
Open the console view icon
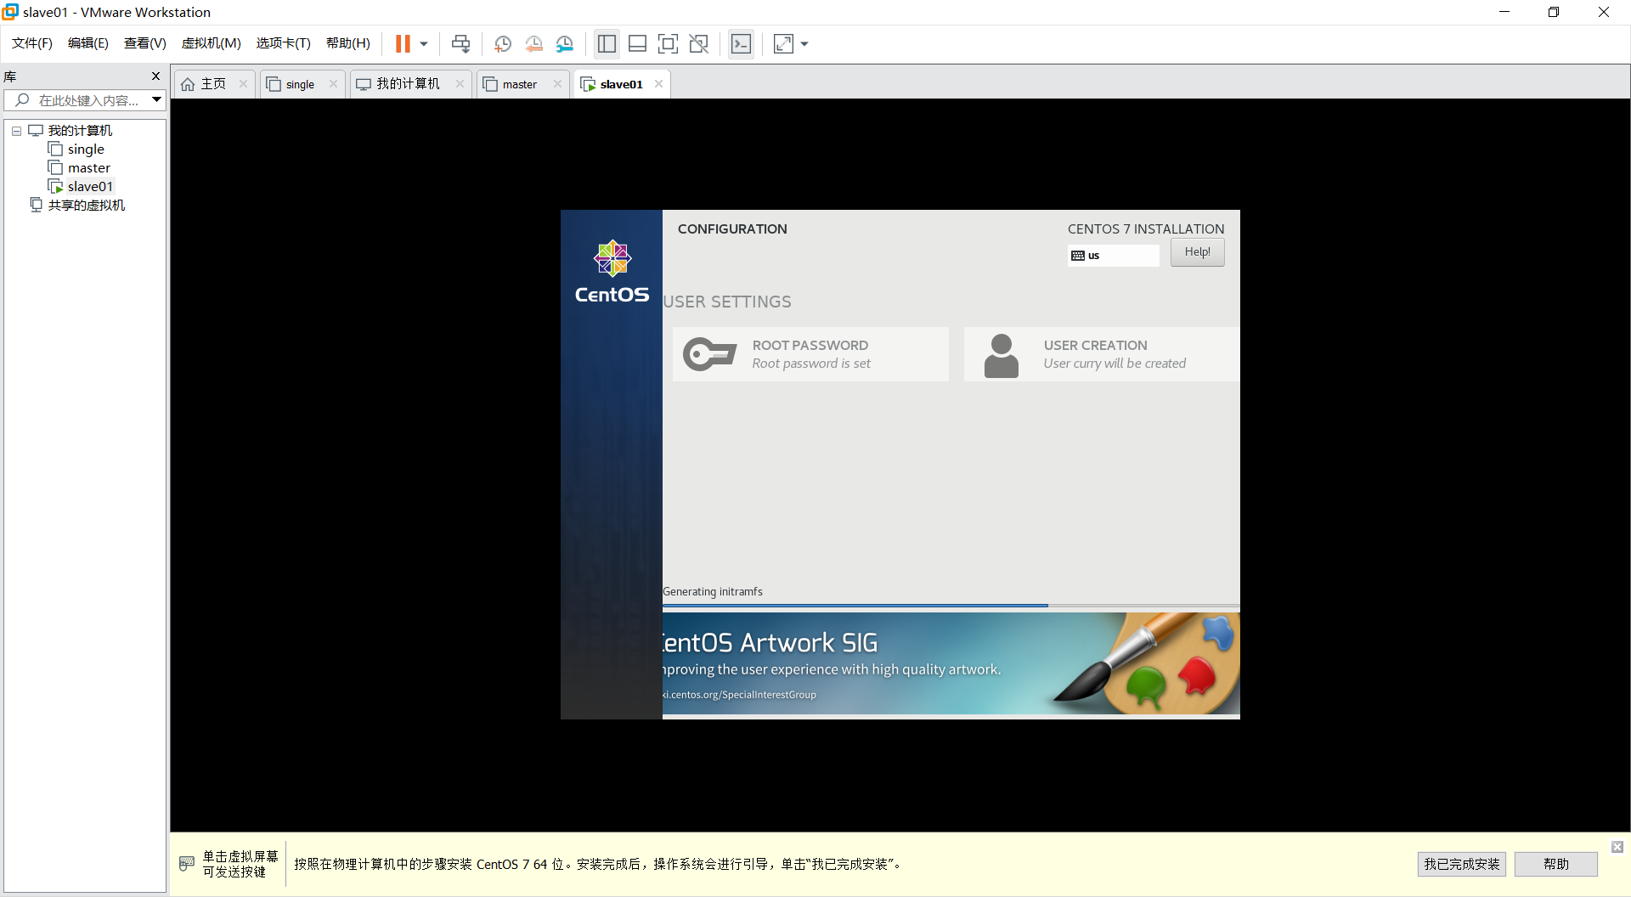pos(742,44)
